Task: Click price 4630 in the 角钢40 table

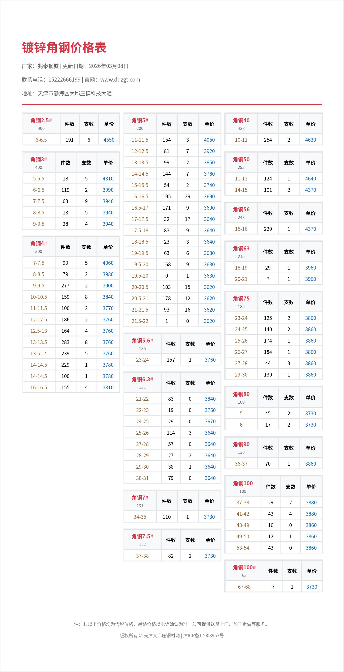Action: tap(311, 140)
